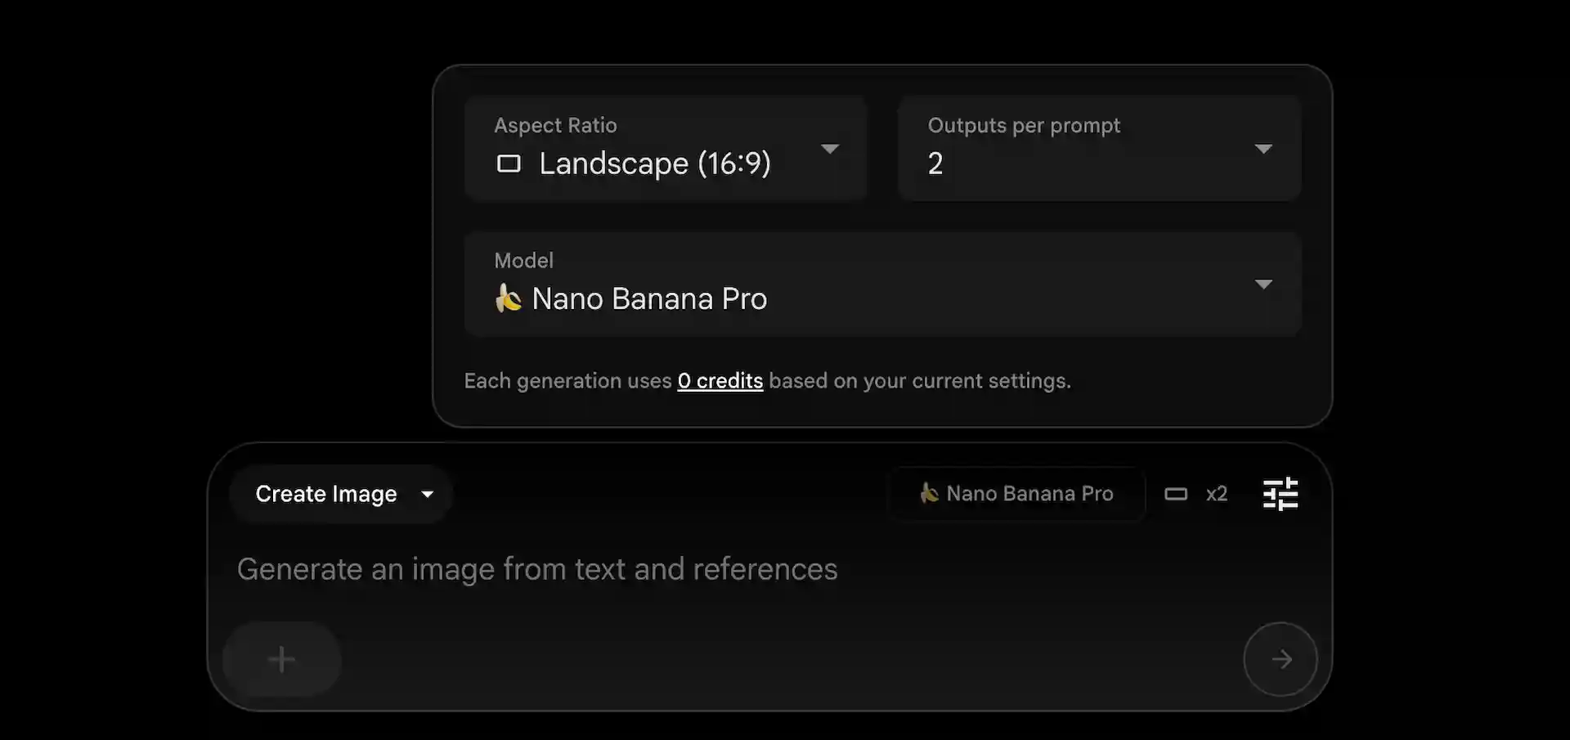Submit the prompt with the arrow button
The image size is (1570, 740).
(1281, 659)
